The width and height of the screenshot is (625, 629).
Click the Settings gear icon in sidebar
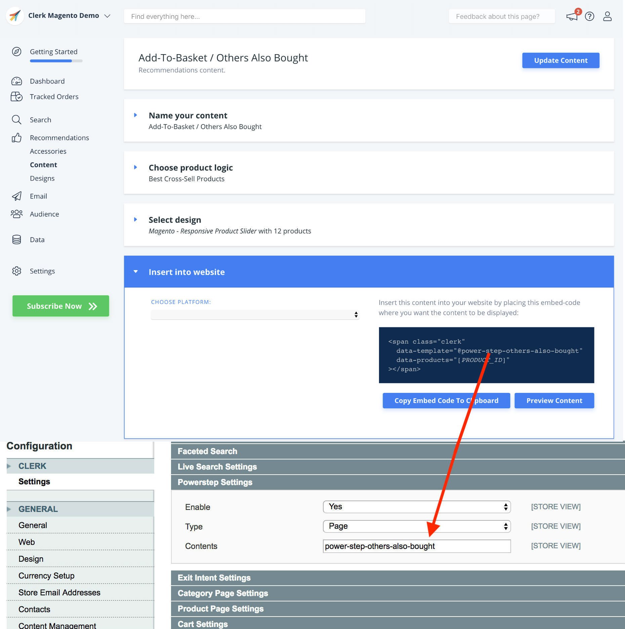(x=16, y=271)
